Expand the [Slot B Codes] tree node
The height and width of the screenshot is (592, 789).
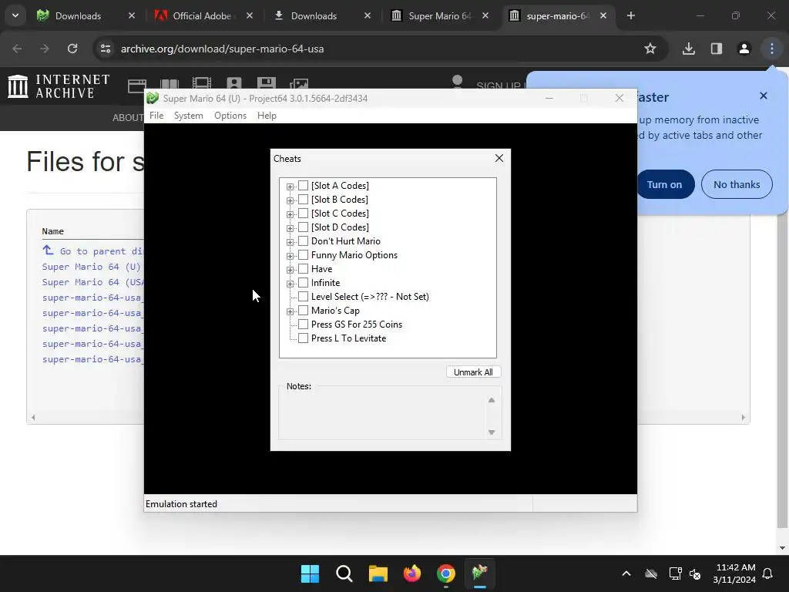click(290, 200)
